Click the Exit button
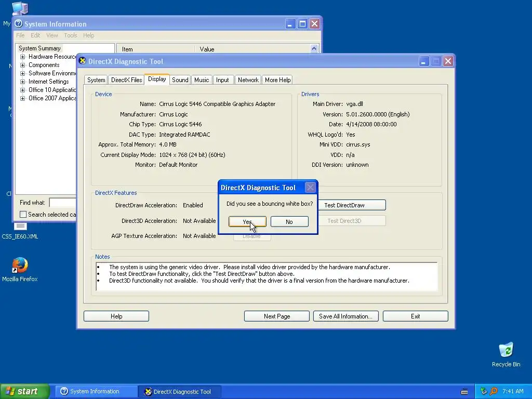 point(415,316)
